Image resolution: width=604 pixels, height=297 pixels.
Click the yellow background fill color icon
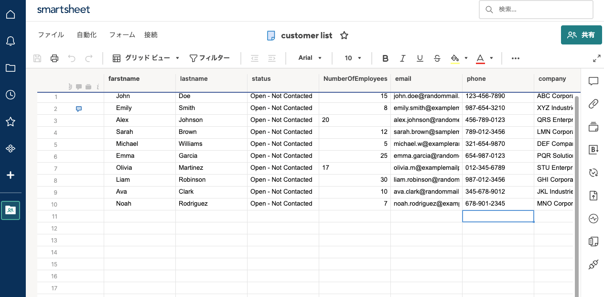tap(455, 58)
